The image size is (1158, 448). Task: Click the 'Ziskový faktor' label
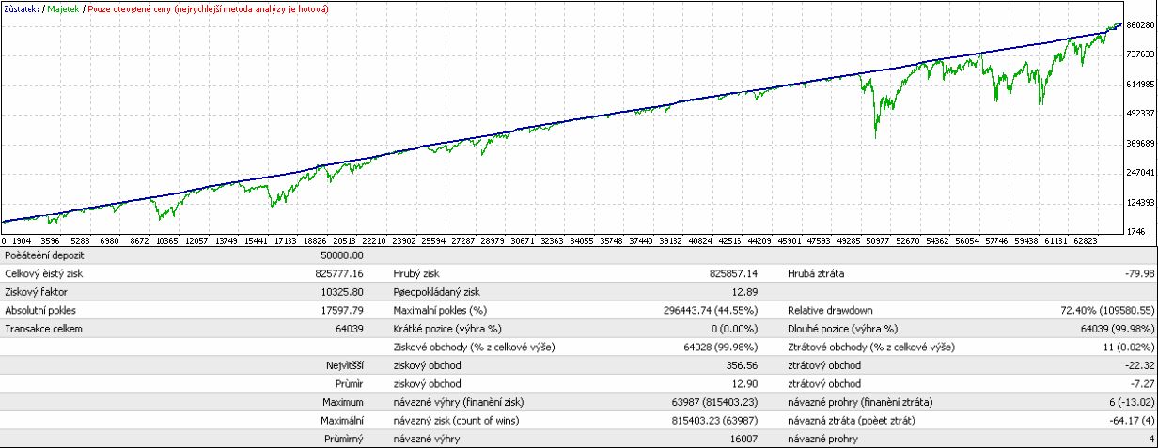(x=34, y=291)
